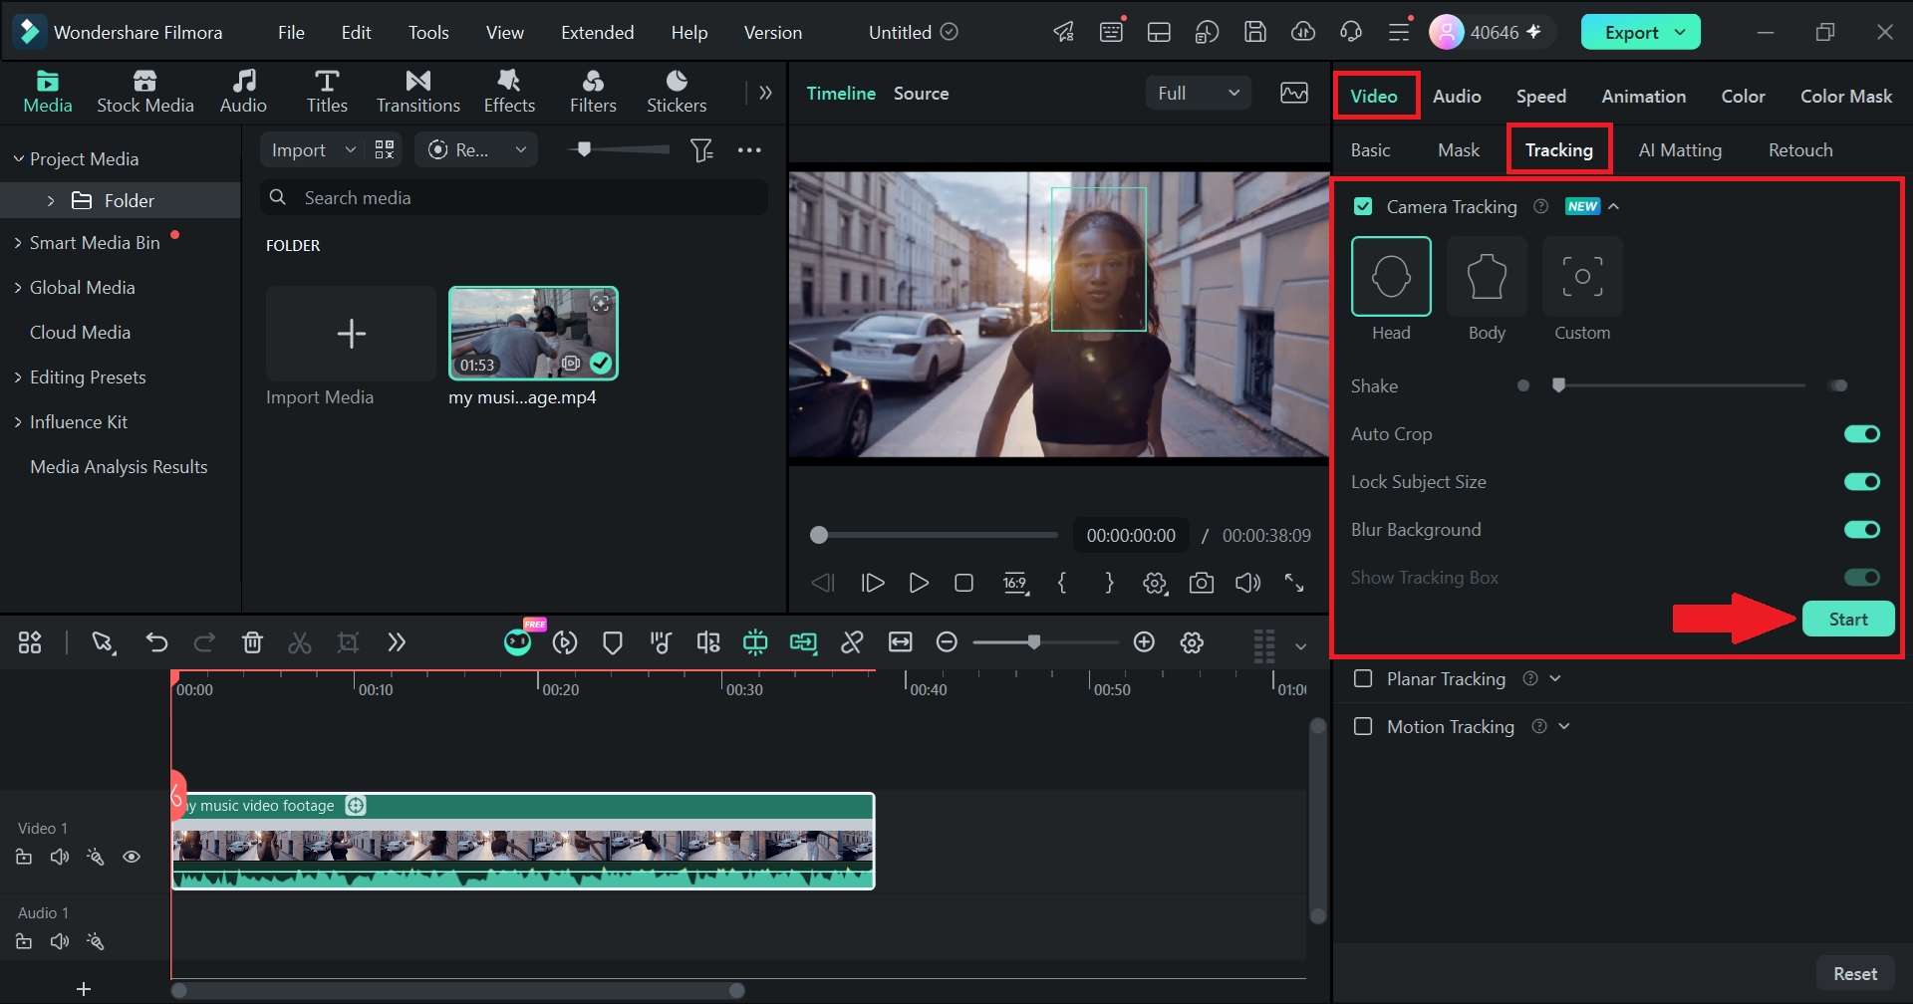
Task: Adjust the Shake slider
Action: pos(1681,385)
